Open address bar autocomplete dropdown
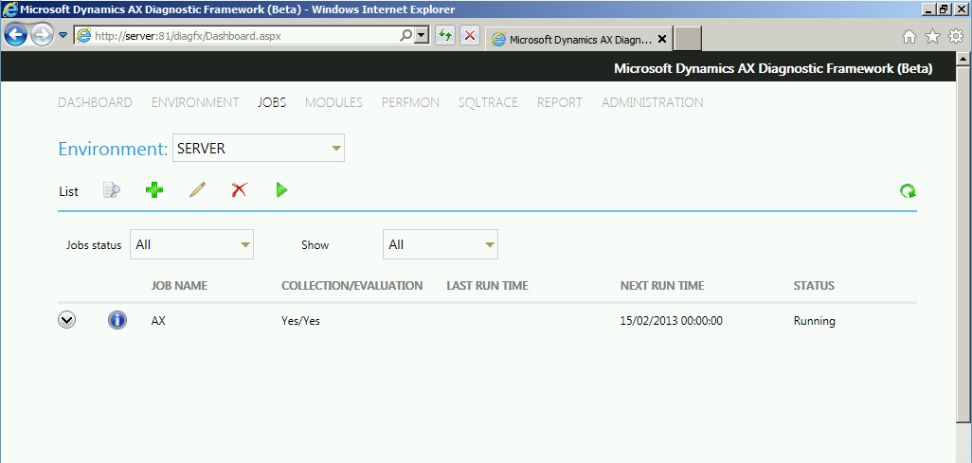 423,35
